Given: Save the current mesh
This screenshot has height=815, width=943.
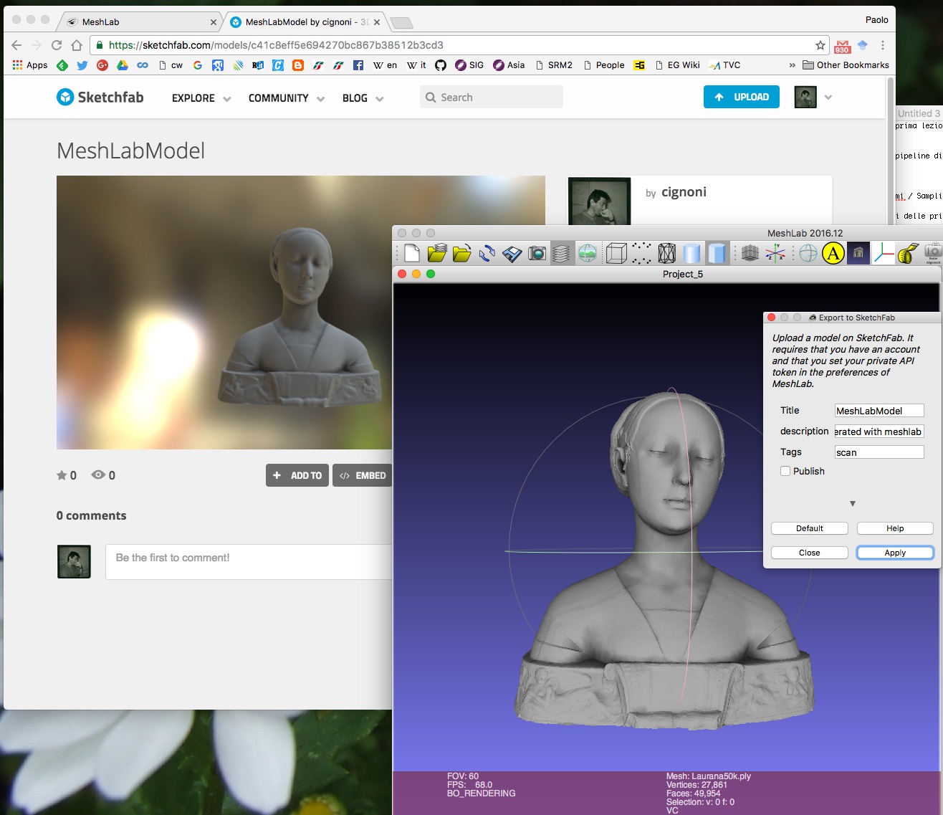Looking at the screenshot, I should click(512, 253).
